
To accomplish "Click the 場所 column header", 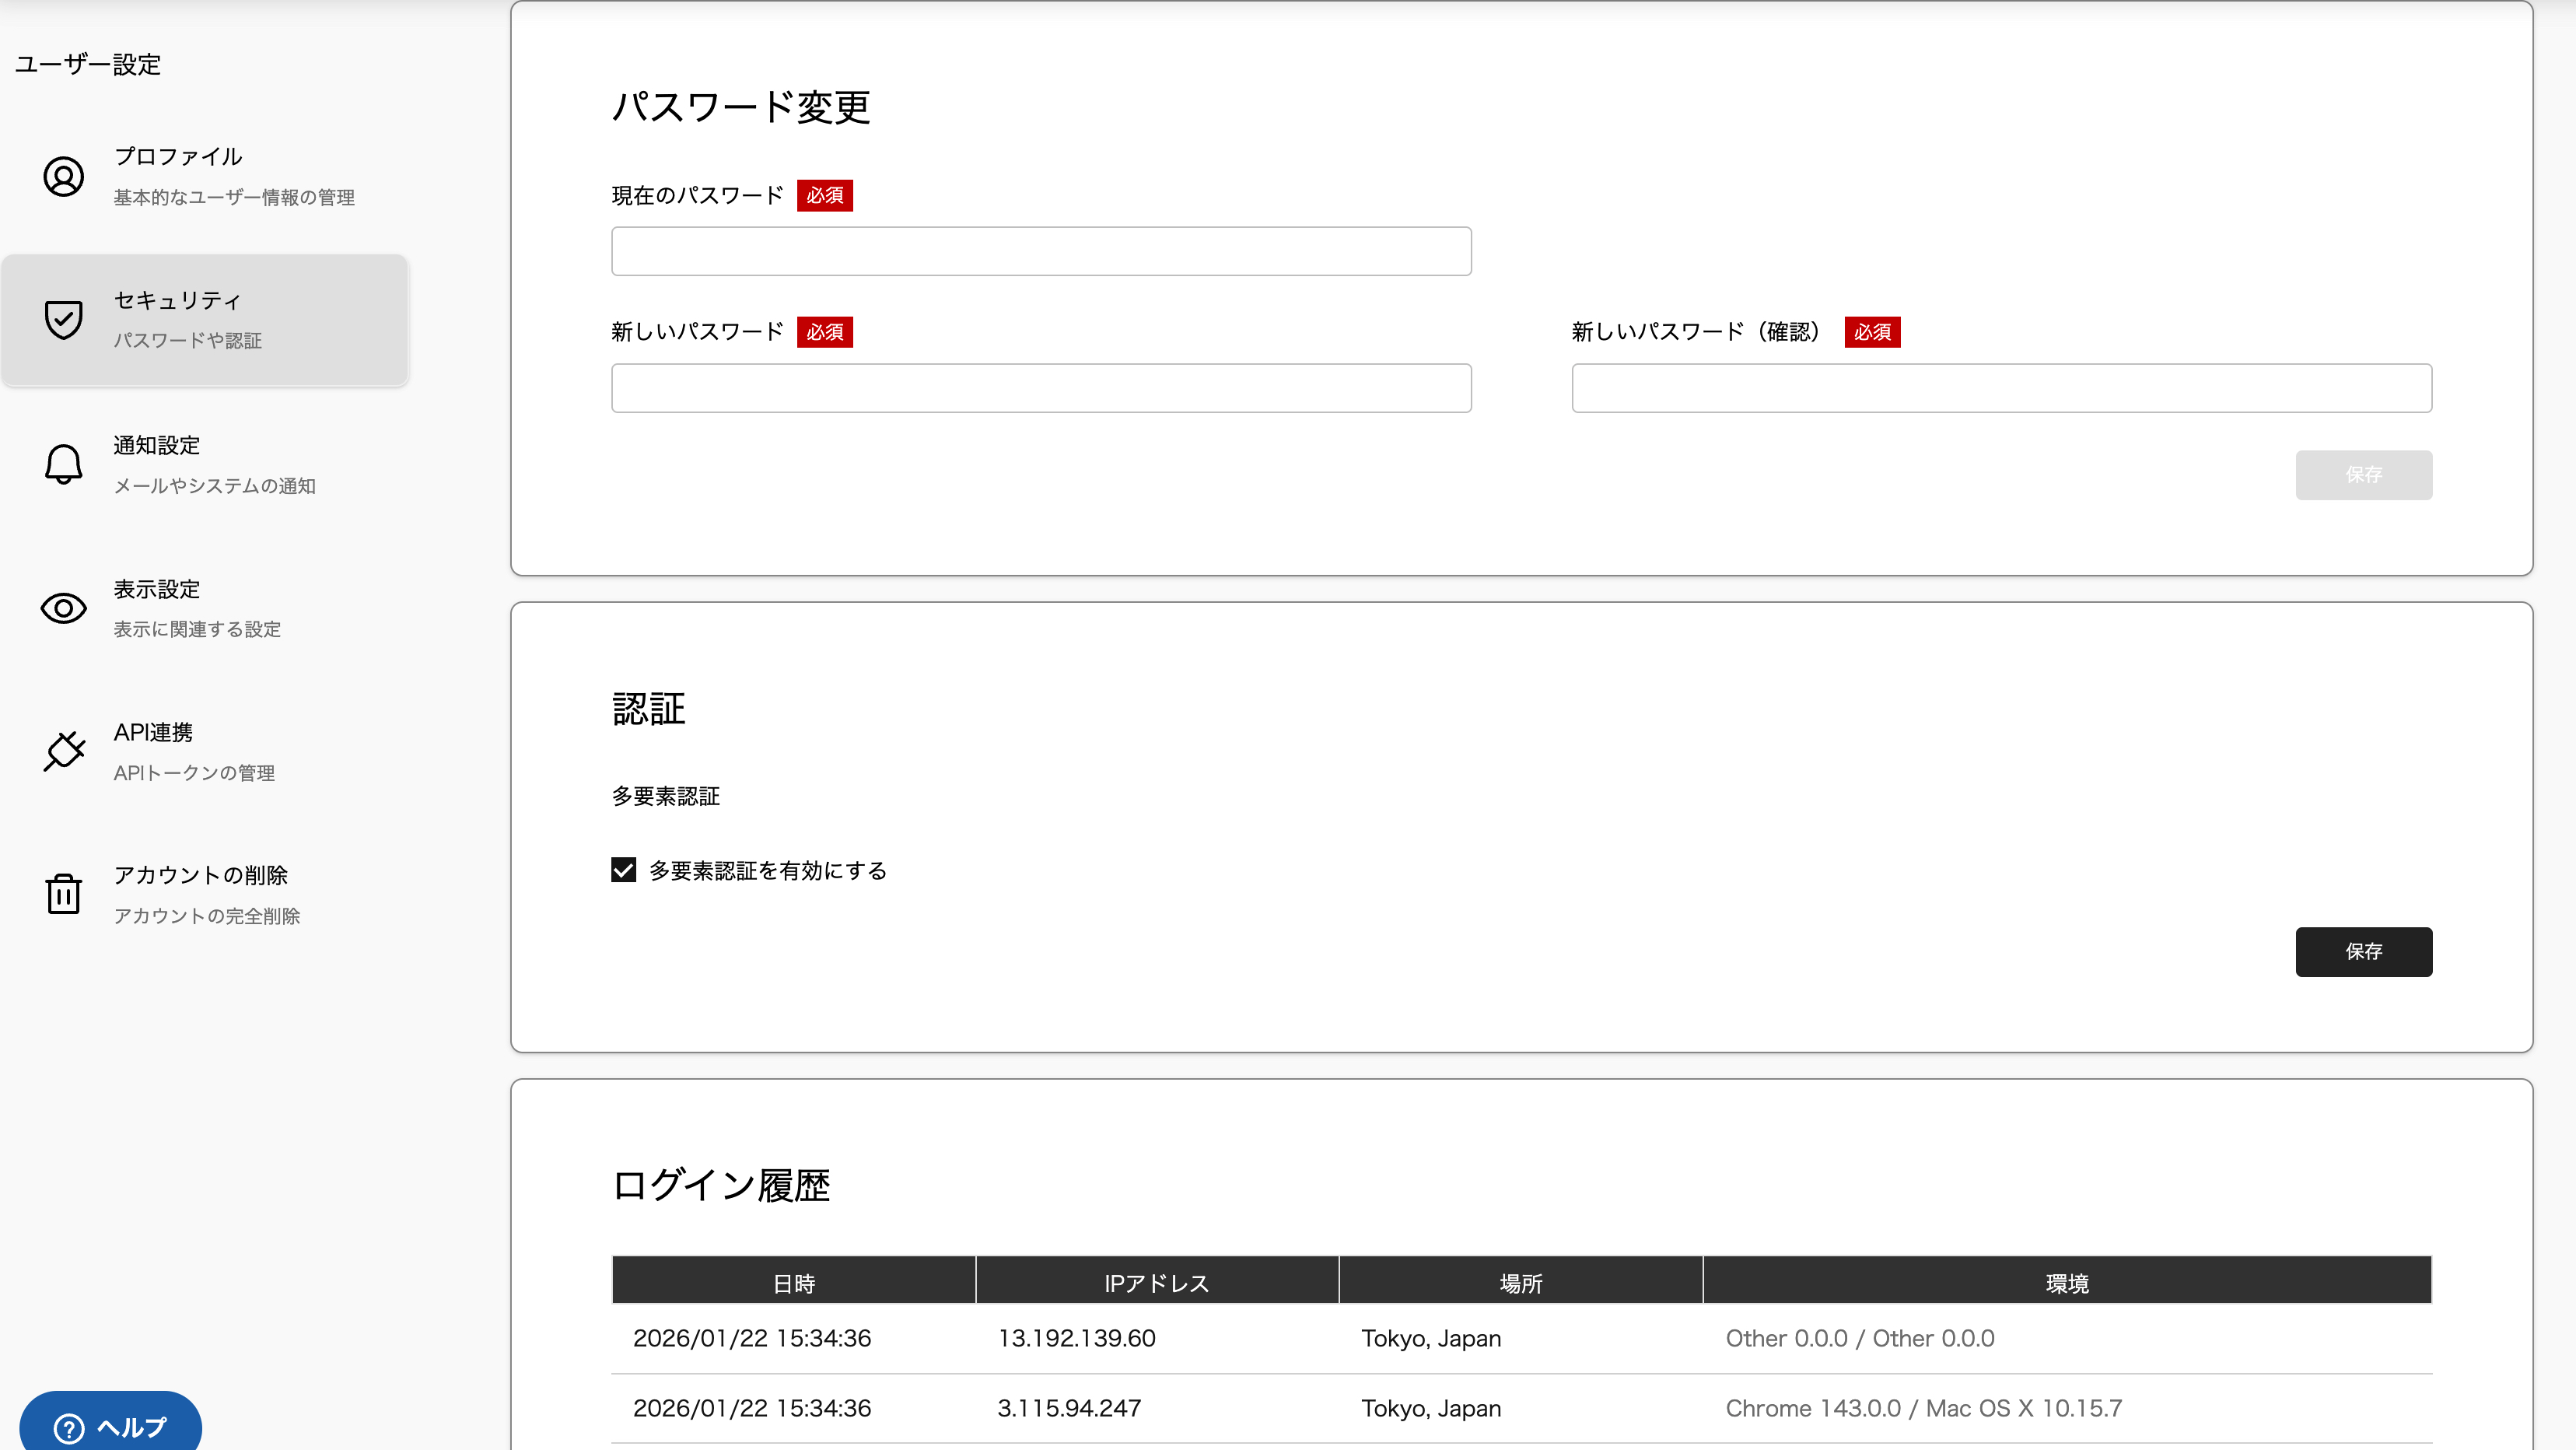I will point(1520,1282).
